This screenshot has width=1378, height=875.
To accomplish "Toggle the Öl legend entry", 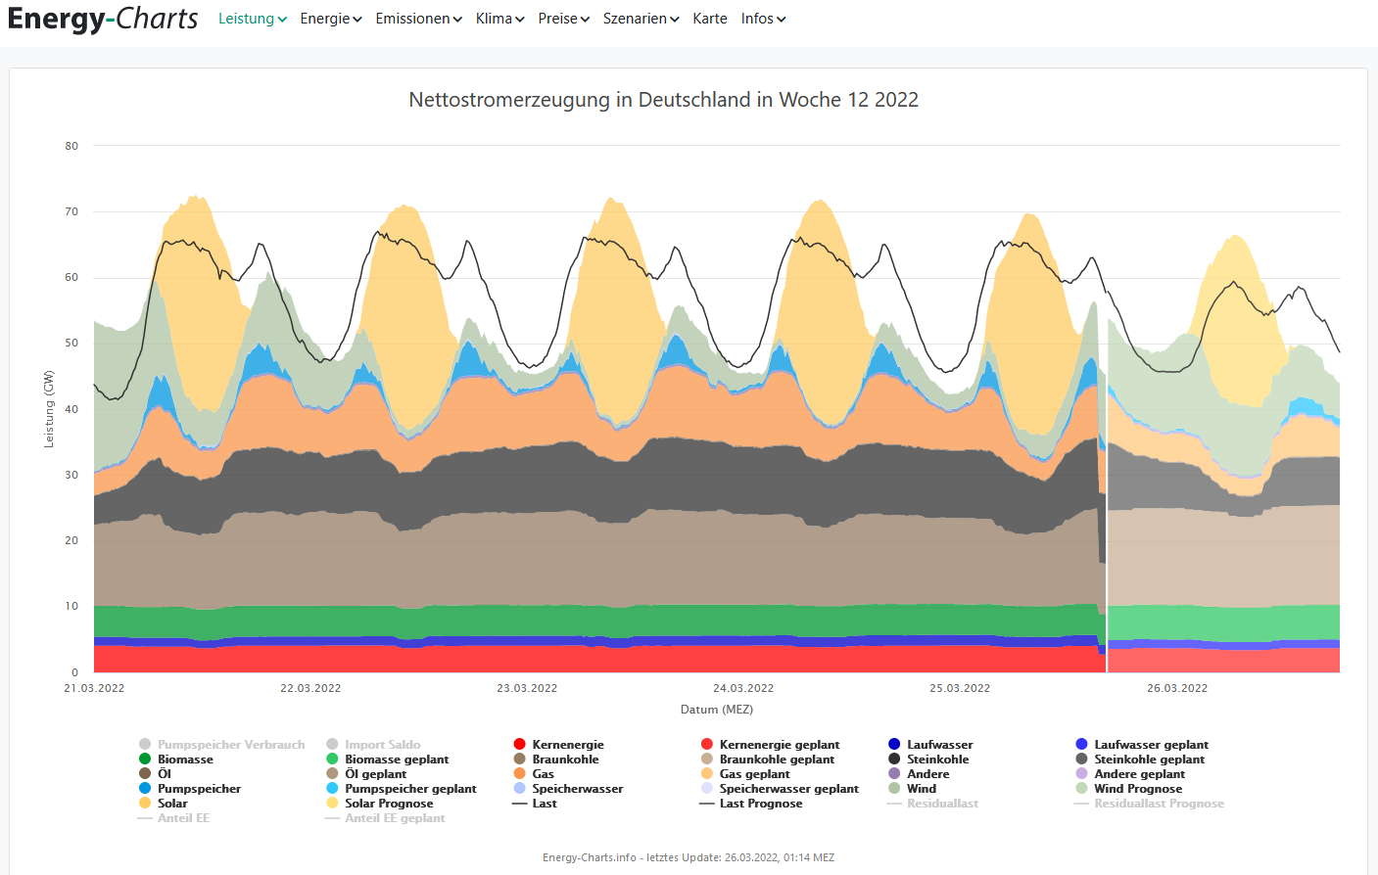I will tap(155, 774).
